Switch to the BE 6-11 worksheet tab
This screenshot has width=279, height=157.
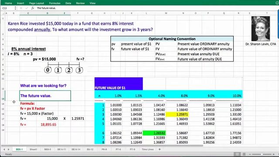(x=61, y=149)
